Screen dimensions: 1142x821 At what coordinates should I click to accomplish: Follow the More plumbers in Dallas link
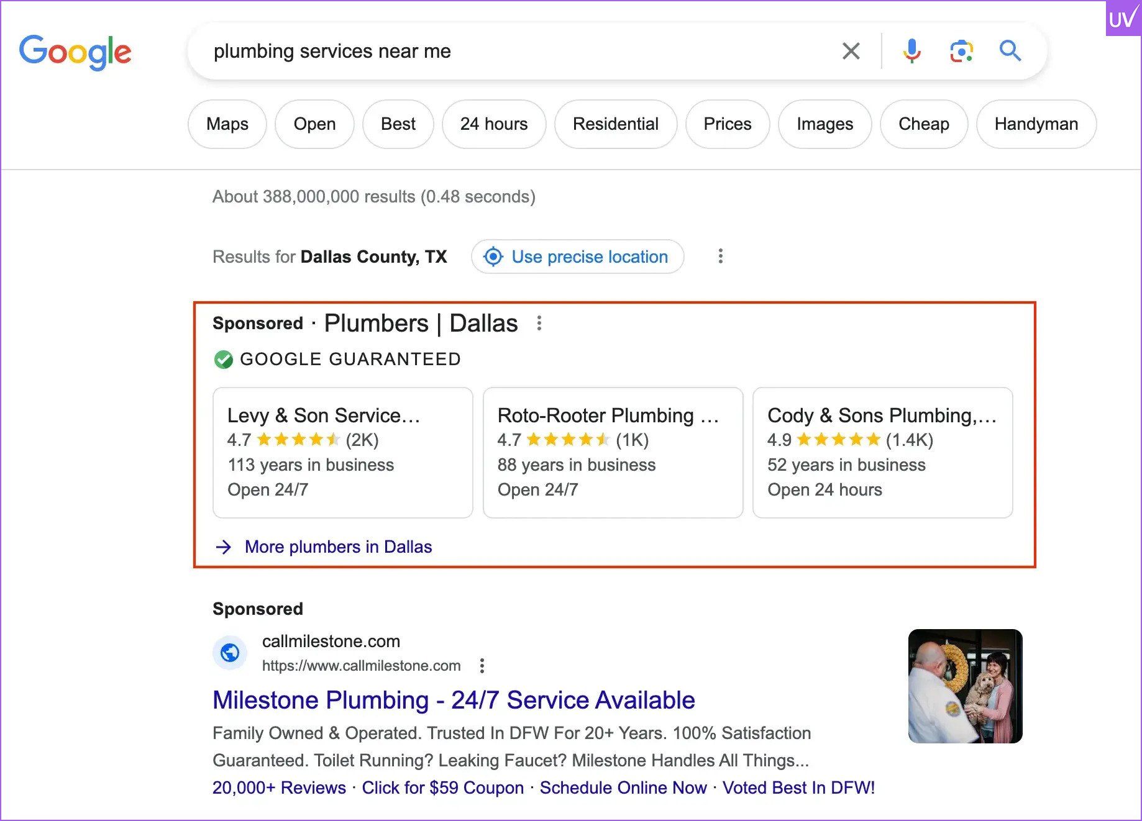click(x=338, y=547)
